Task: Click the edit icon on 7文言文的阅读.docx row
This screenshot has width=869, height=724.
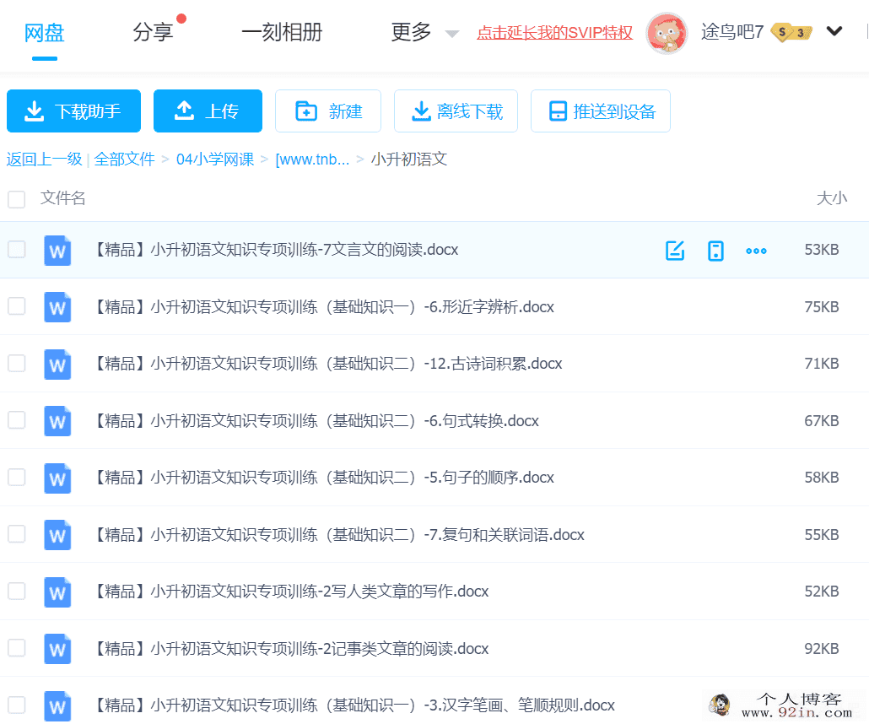Action: [x=675, y=251]
